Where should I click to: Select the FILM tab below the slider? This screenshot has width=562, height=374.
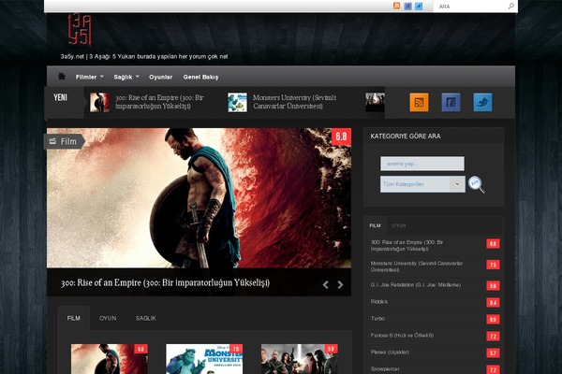click(73, 318)
